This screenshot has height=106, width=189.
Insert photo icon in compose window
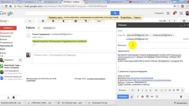point(147,97)
